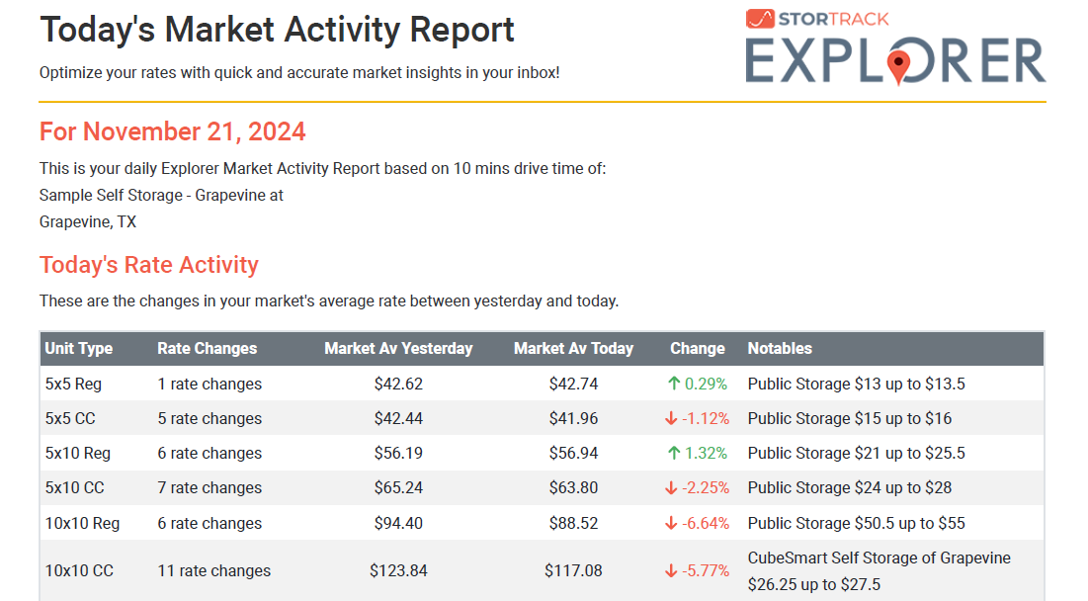The height and width of the screenshot is (601, 1088).
Task: Click red down arrow for 5x5 CC
Action: [x=671, y=419]
